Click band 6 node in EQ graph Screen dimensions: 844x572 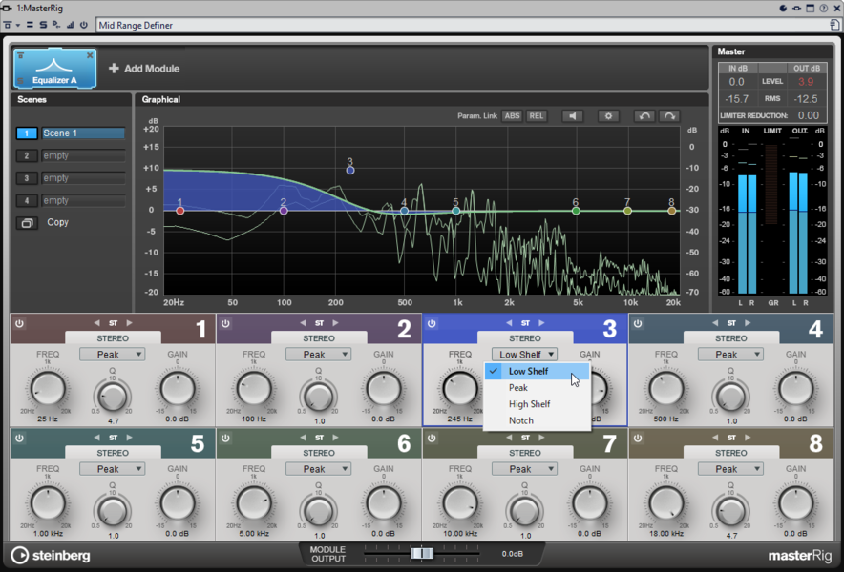click(576, 211)
